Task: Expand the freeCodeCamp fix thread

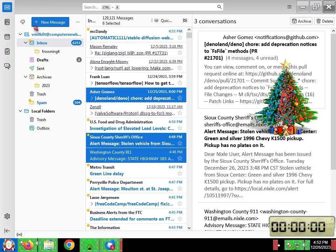Action: click(x=92, y=204)
